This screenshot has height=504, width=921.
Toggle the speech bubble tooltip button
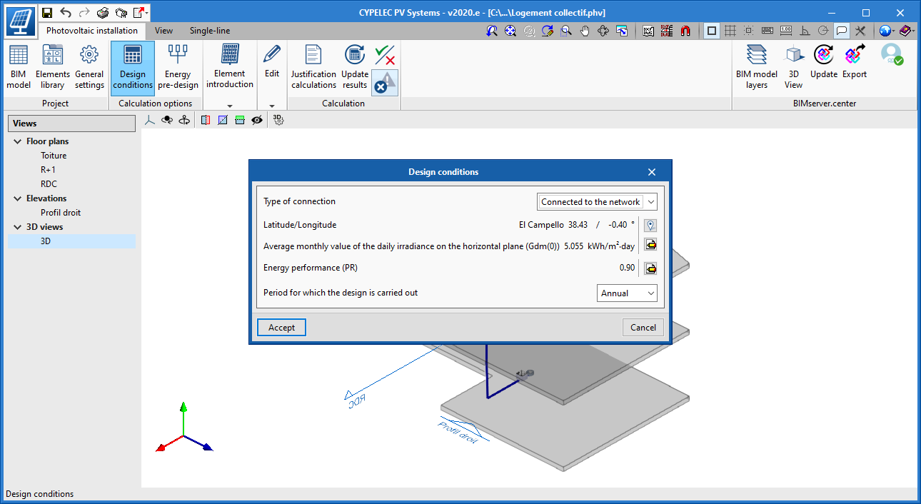(x=842, y=31)
